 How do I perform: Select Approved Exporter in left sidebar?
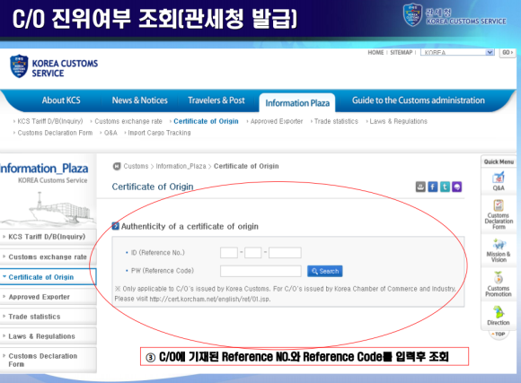[x=49, y=297]
